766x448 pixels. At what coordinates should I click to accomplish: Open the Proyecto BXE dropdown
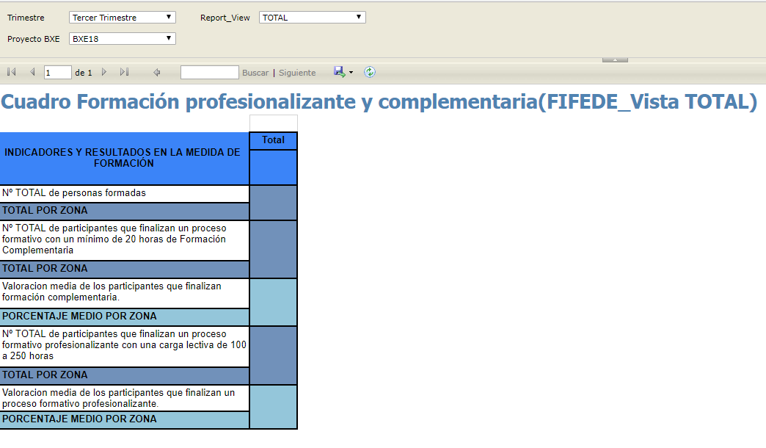(x=122, y=39)
